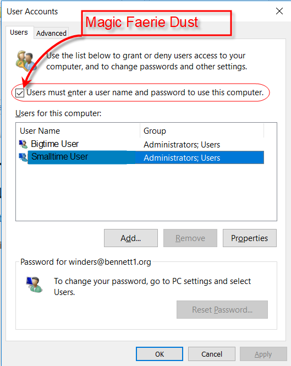Click the user icon in the Password section

(34, 285)
